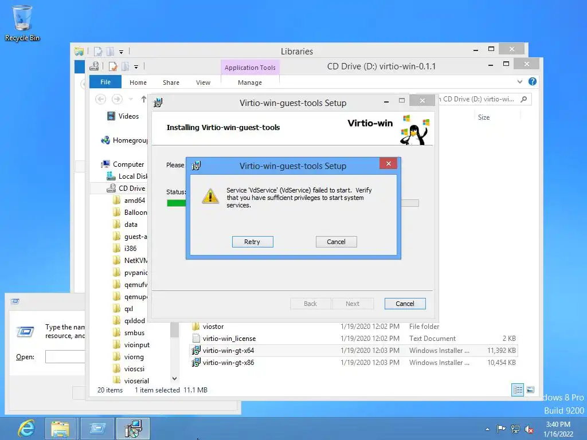The height and width of the screenshot is (440, 587).
Task: Click Cancel in the Installing Virtio-win-guest-tools wizard
Action: coord(405,304)
